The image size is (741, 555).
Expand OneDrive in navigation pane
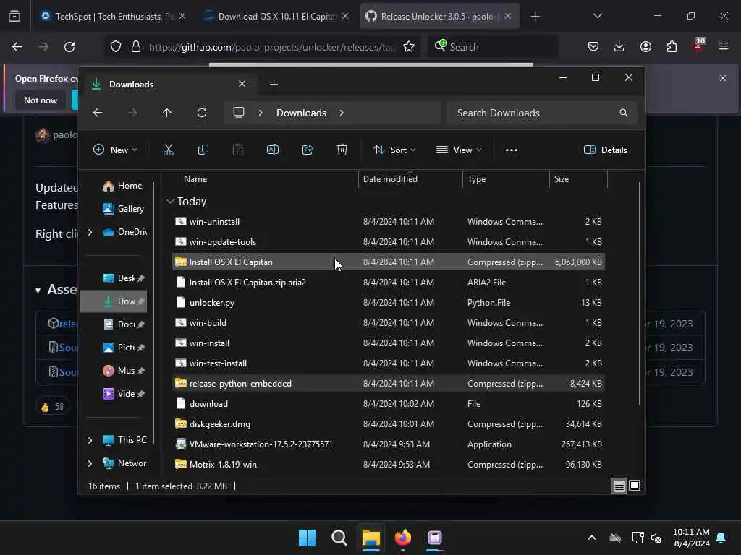coord(90,232)
